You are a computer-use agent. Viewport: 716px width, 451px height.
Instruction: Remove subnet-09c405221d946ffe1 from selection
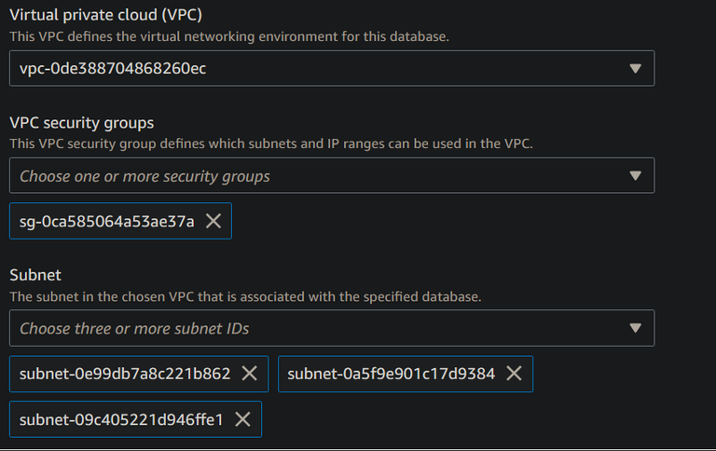pos(242,419)
